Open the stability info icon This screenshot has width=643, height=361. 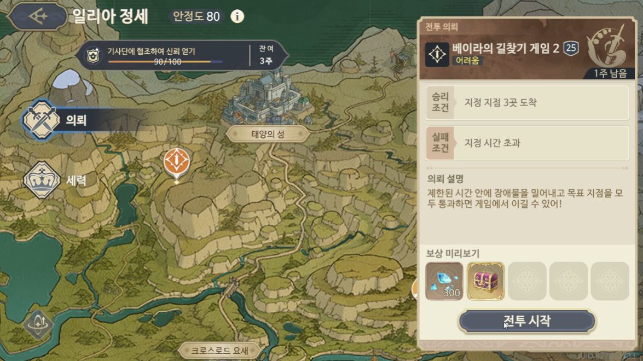click(x=237, y=16)
